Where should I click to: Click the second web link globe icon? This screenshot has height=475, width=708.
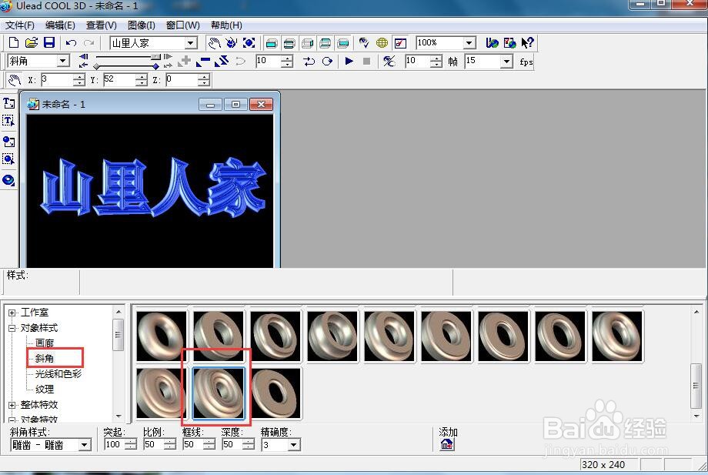coord(509,43)
